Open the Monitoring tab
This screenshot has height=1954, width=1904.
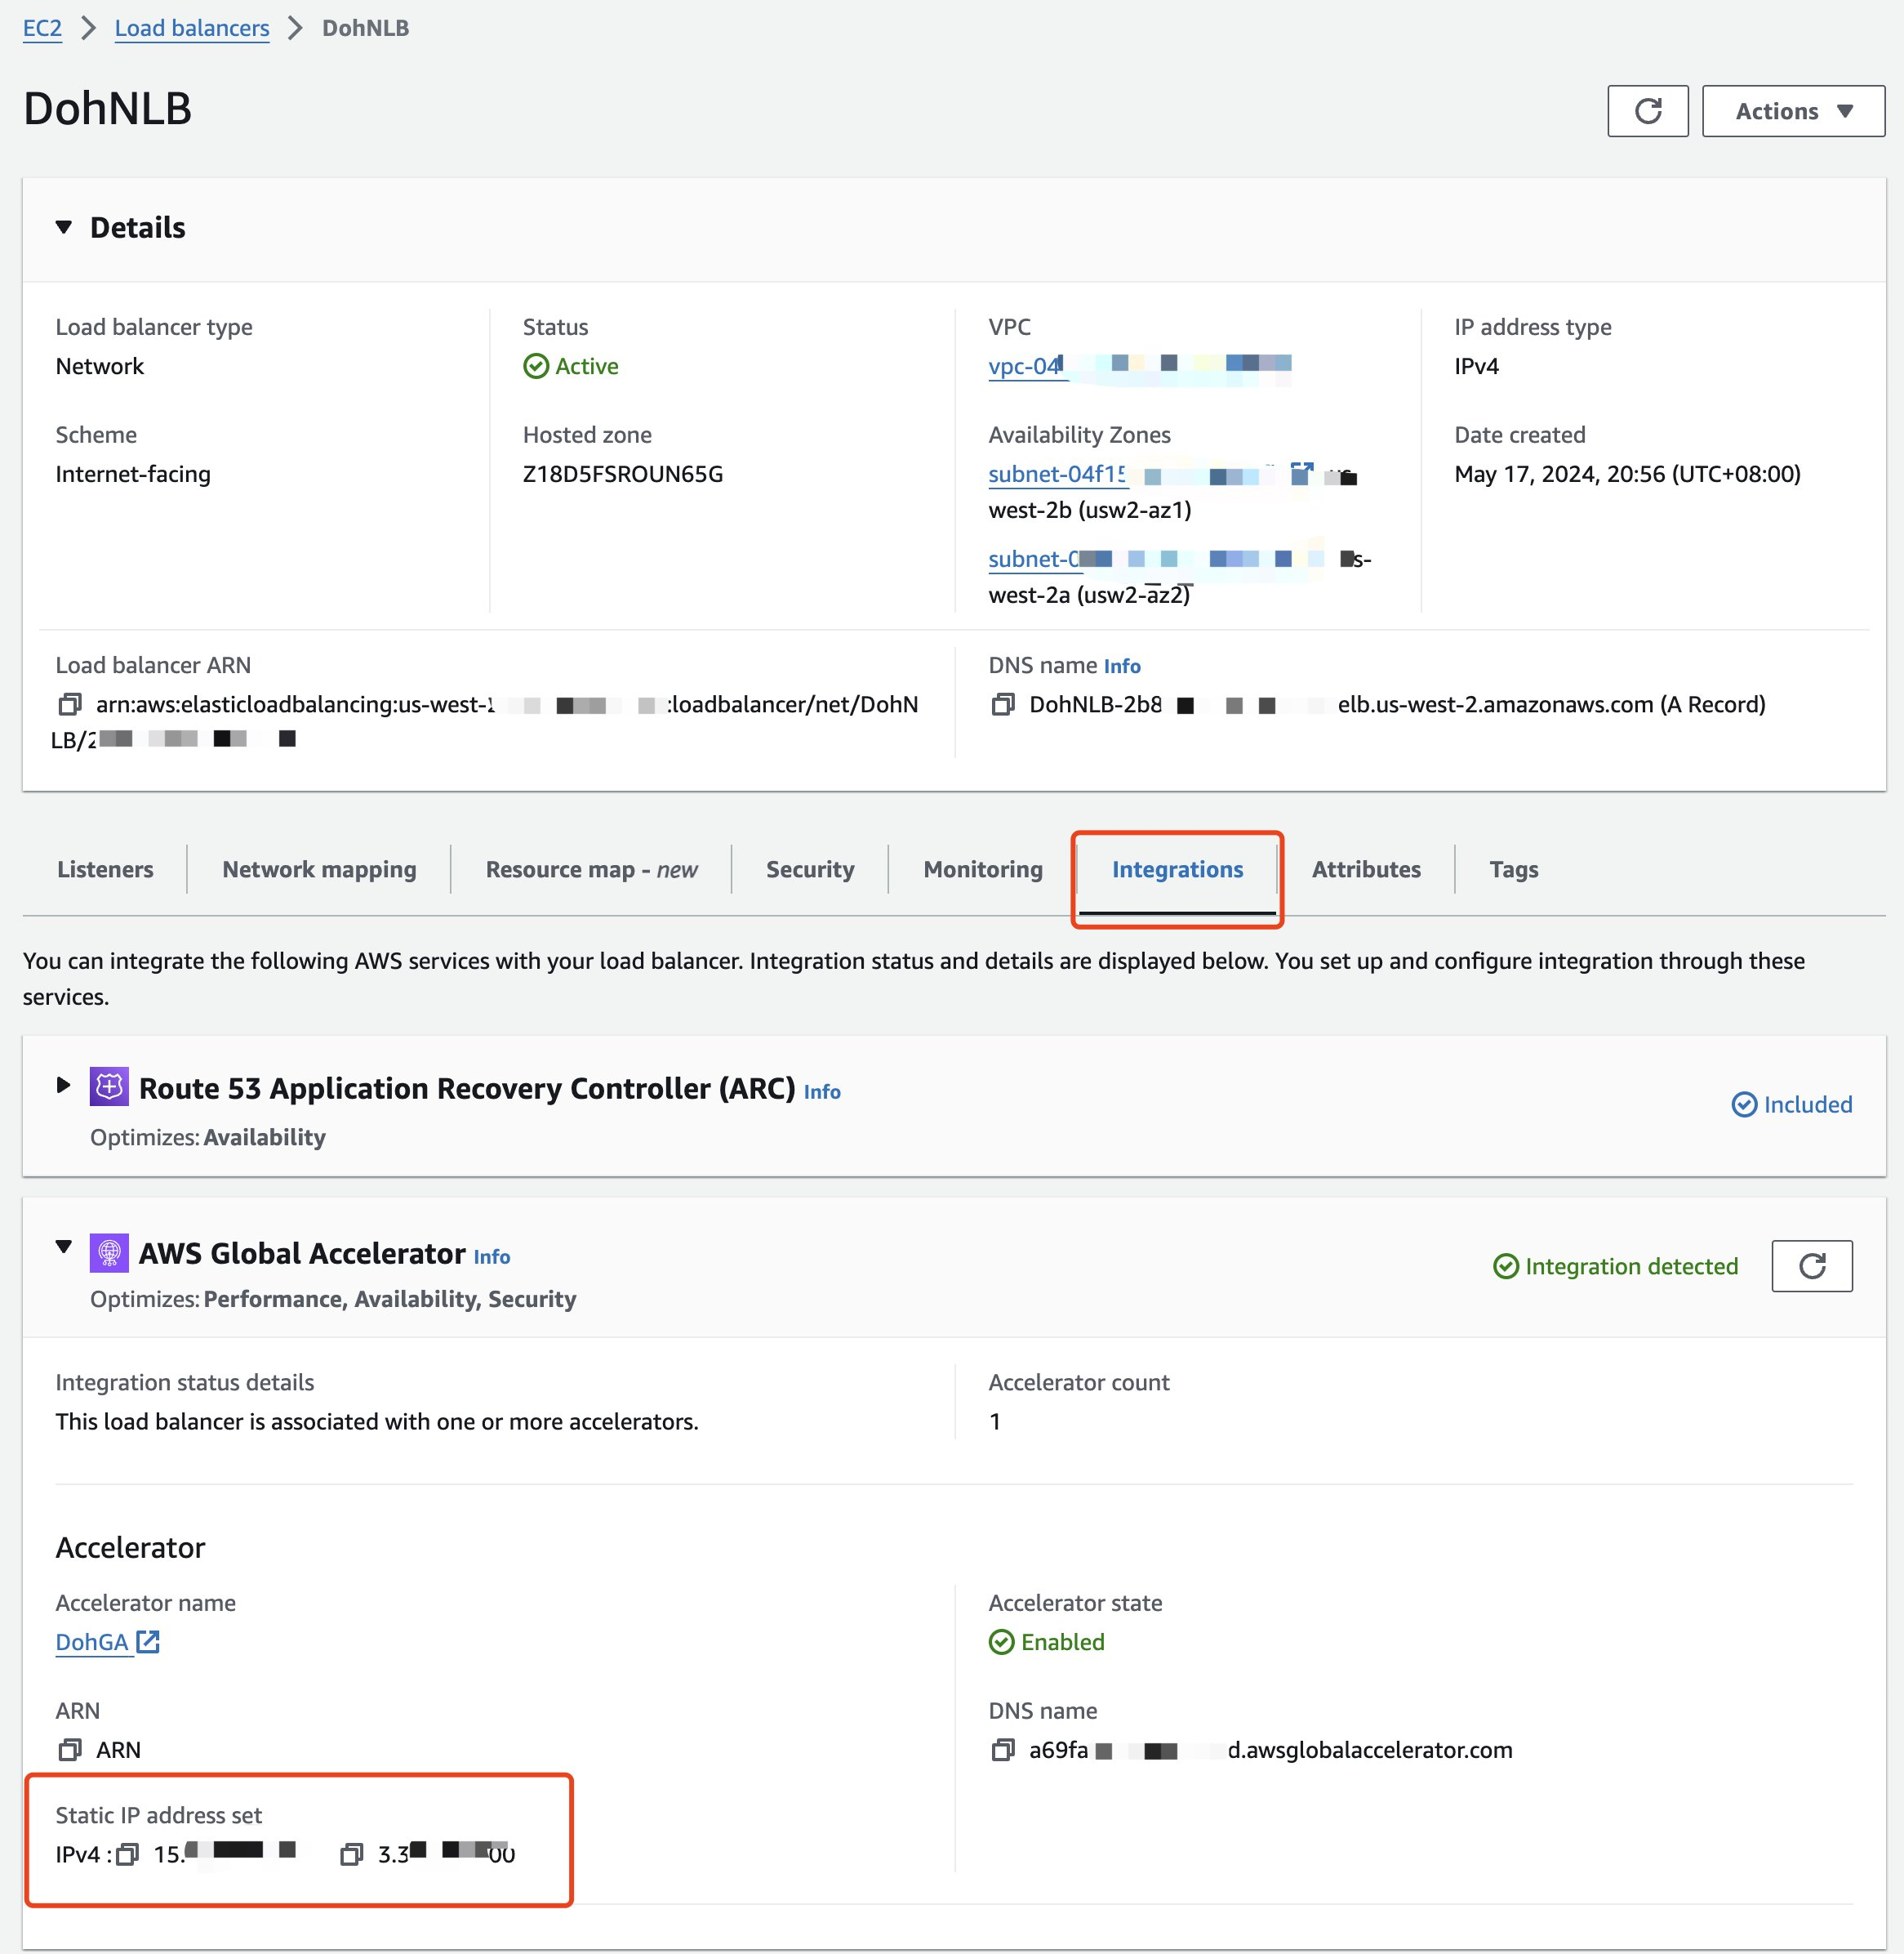coord(983,869)
